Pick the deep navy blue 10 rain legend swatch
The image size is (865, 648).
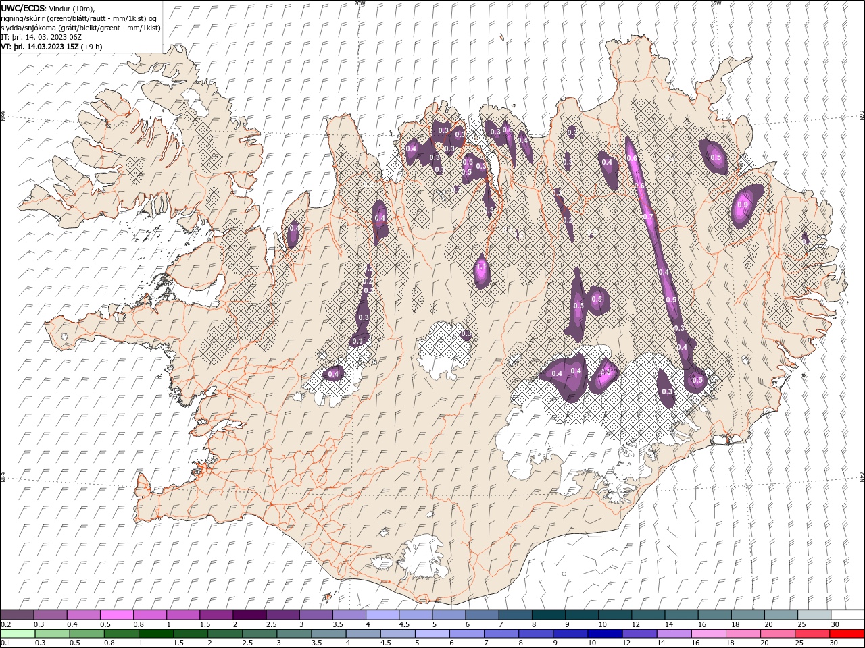pos(605,634)
